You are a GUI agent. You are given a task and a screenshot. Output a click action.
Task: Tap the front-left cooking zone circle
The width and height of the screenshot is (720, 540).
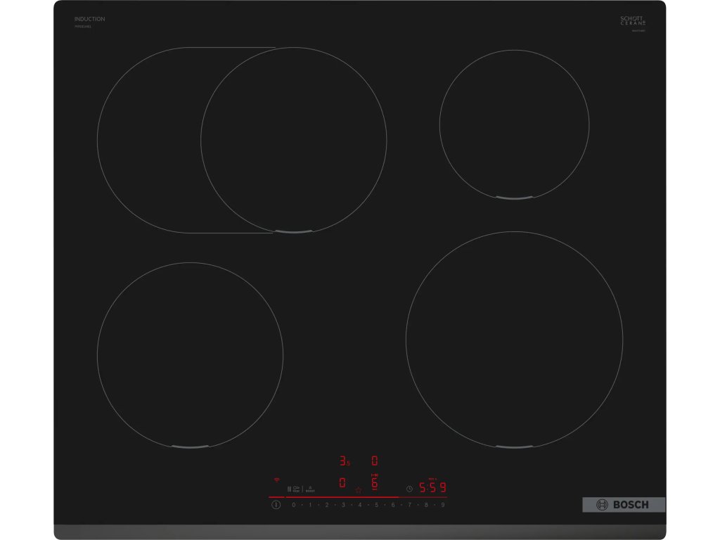pyautogui.click(x=190, y=355)
